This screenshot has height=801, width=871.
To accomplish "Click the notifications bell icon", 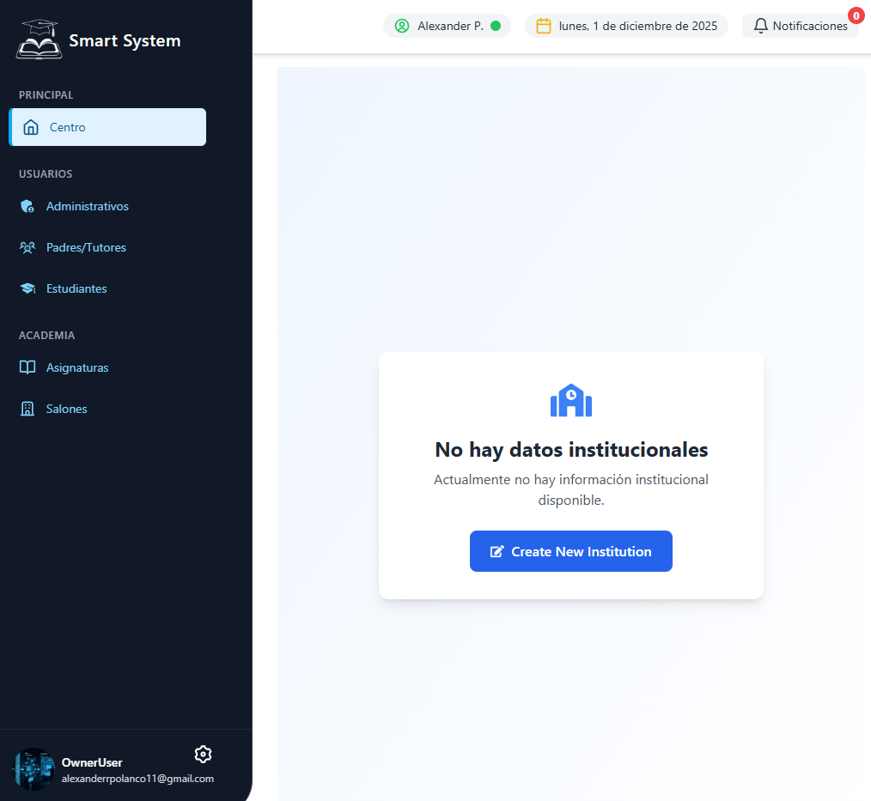I will [x=760, y=26].
